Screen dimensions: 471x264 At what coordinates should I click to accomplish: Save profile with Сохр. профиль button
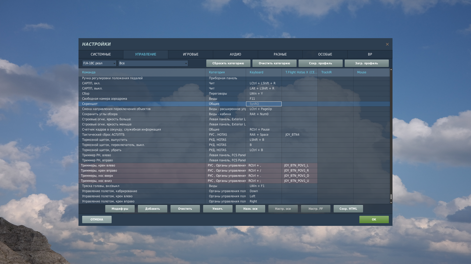(320, 63)
